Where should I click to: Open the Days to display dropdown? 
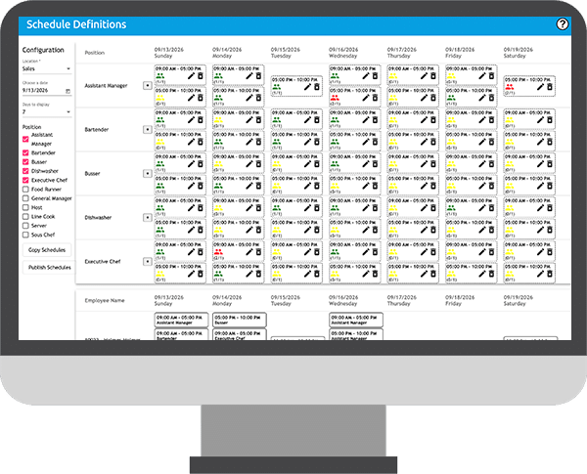click(x=47, y=111)
